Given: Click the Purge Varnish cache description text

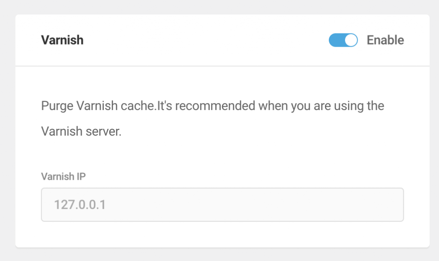Looking at the screenshot, I should (212, 106).
